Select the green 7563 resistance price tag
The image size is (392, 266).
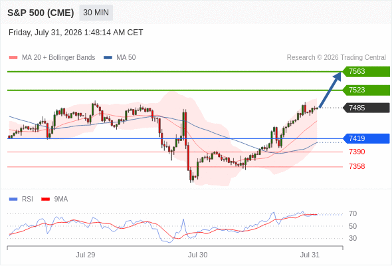click(366, 72)
